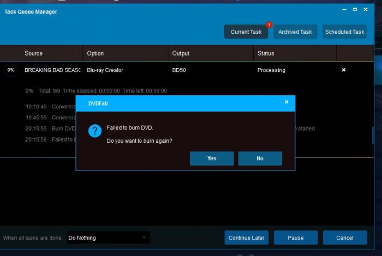Cancel the task queue

(345, 238)
